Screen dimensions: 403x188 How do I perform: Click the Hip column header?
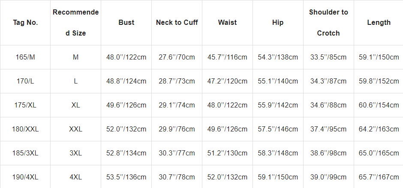[278, 23]
